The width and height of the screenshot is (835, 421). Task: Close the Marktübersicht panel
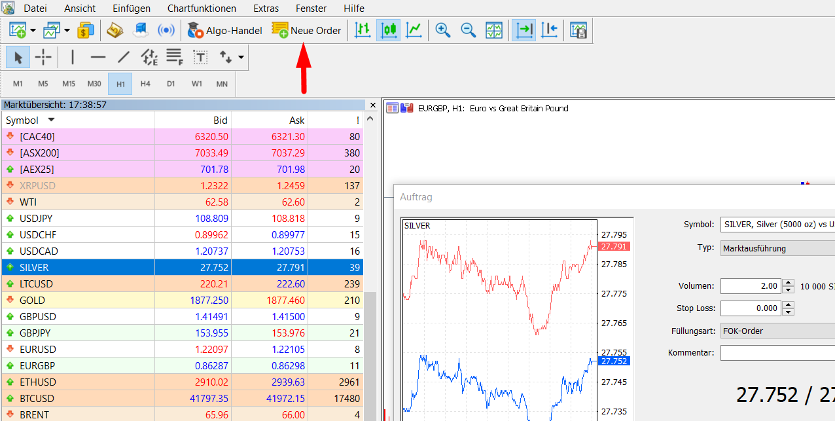[373, 105]
